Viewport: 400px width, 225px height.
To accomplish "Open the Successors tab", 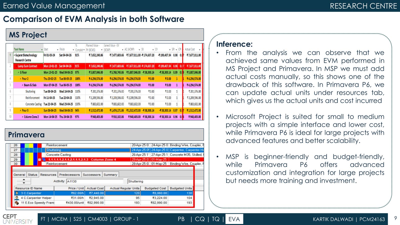I will tap(91, 174).
